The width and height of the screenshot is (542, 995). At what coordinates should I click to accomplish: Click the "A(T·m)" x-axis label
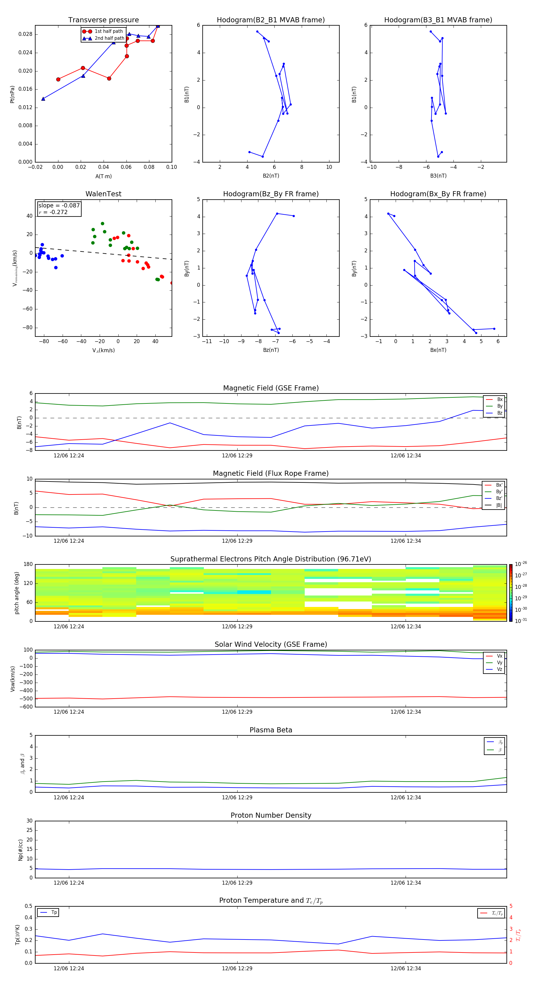103,176
